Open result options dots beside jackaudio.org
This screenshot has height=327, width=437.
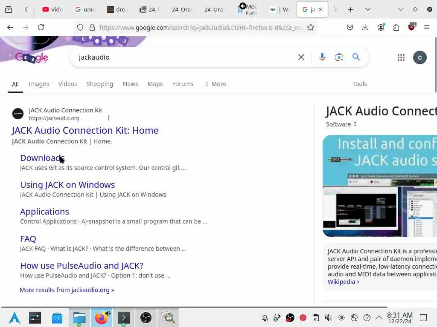click(109, 118)
